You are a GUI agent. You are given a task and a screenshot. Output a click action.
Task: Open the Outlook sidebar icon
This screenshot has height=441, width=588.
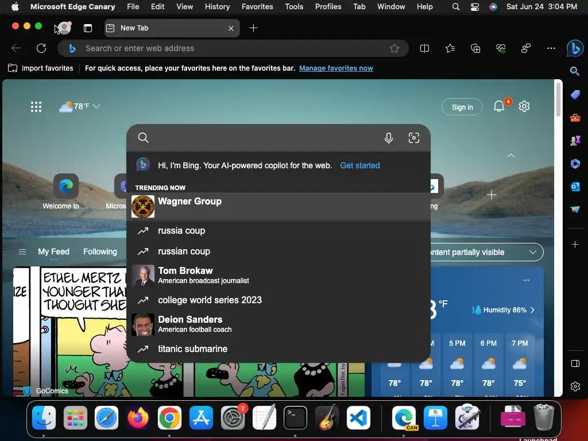(575, 187)
